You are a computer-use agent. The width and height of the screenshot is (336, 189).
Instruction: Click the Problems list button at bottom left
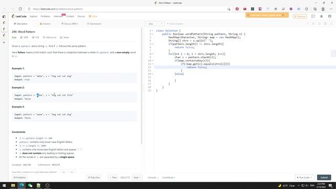(x=19, y=177)
